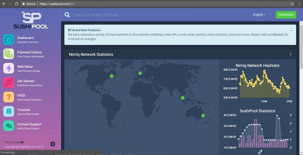Click the search magnifier icon
The height and width of the screenshot is (155, 303).
tap(67, 15)
